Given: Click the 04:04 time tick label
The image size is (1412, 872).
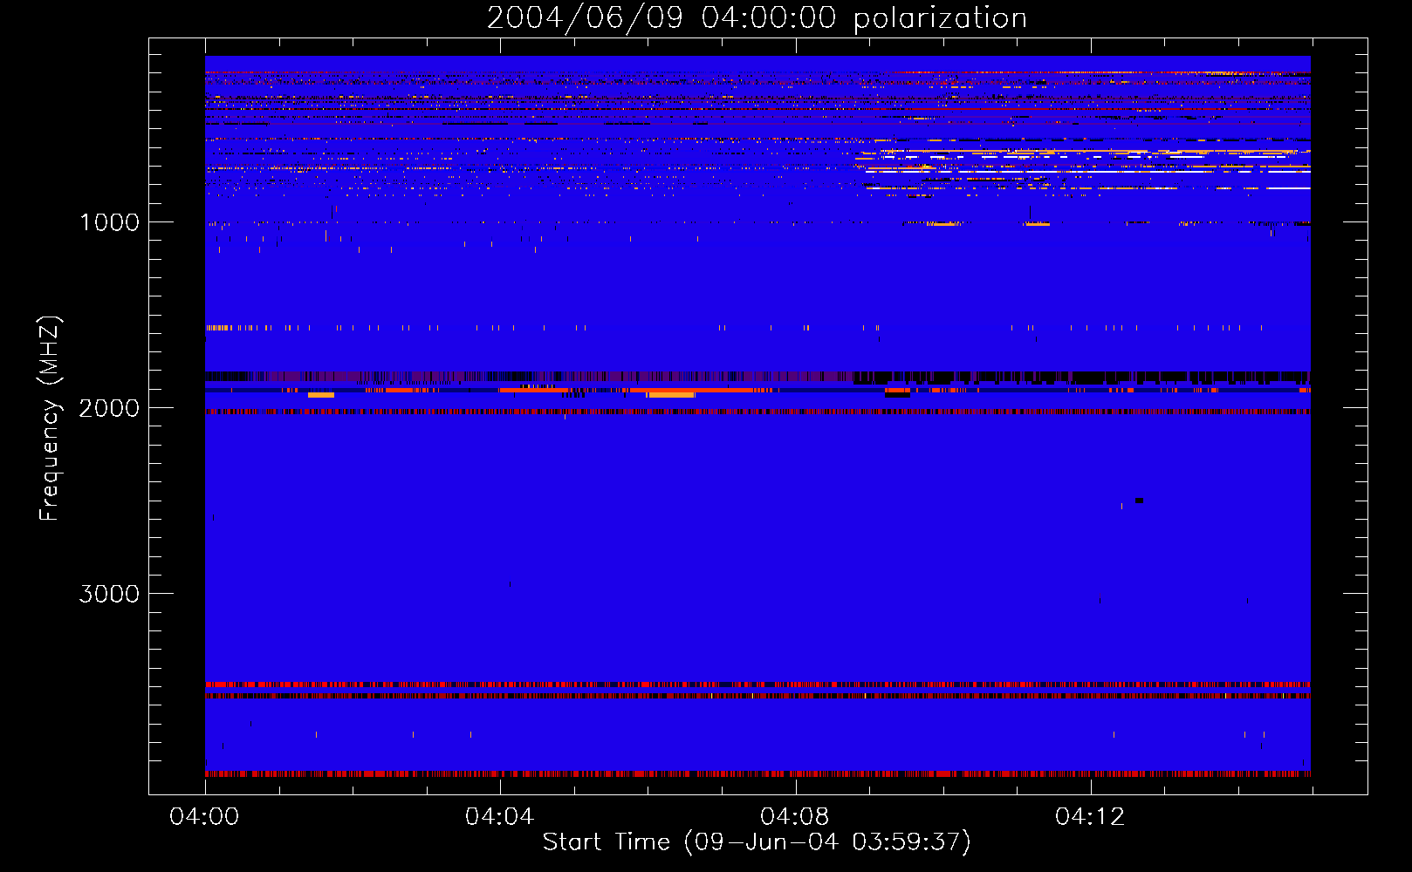Looking at the screenshot, I should 499,817.
